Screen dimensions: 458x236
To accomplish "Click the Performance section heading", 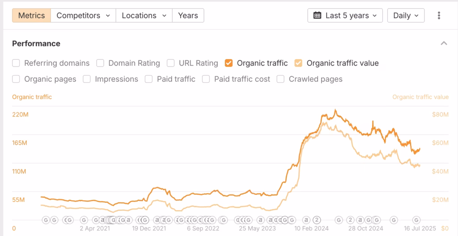I will click(36, 43).
